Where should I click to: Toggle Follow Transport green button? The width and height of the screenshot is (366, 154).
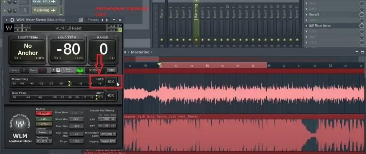click(80, 70)
